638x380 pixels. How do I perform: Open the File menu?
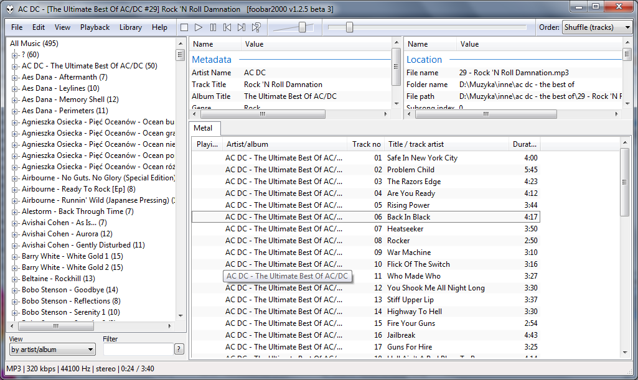click(17, 27)
